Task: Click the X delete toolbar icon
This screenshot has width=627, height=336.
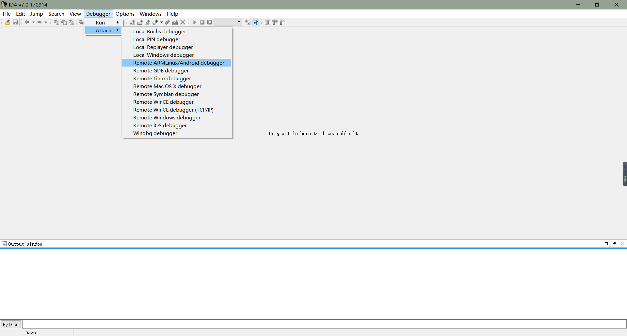Action: pyautogui.click(x=183, y=22)
